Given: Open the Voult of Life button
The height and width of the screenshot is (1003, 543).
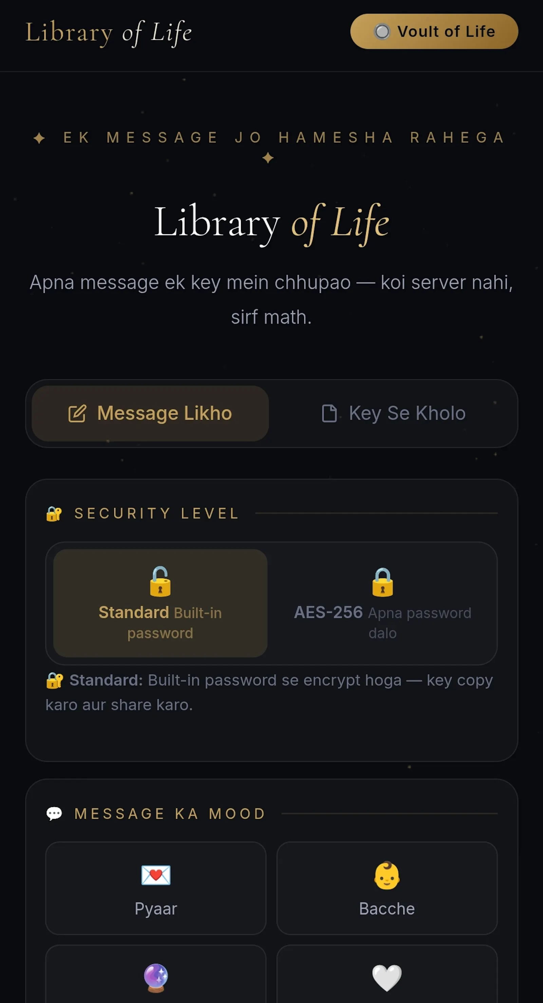Looking at the screenshot, I should 434,32.
